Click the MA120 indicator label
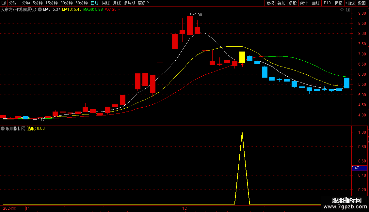The width and height of the screenshot is (369, 212). 112,10
